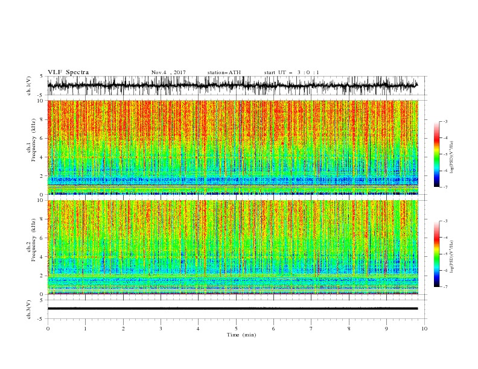Click the ch.1 frequency axis '6' tick
Screen dimensions: 478x369
[42, 138]
